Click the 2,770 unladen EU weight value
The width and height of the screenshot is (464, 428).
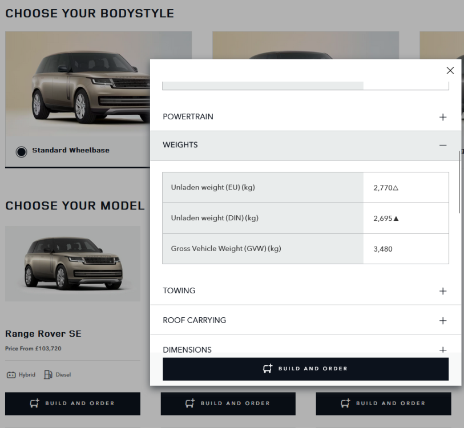[x=383, y=188]
